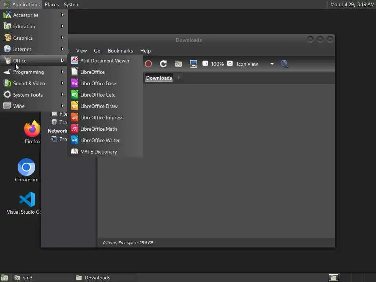The height and width of the screenshot is (282, 376).
Task: Open the Programming category
Action: tap(34, 72)
